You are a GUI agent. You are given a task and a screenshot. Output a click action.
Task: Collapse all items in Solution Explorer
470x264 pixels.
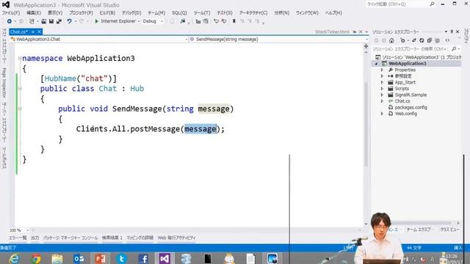[429, 40]
